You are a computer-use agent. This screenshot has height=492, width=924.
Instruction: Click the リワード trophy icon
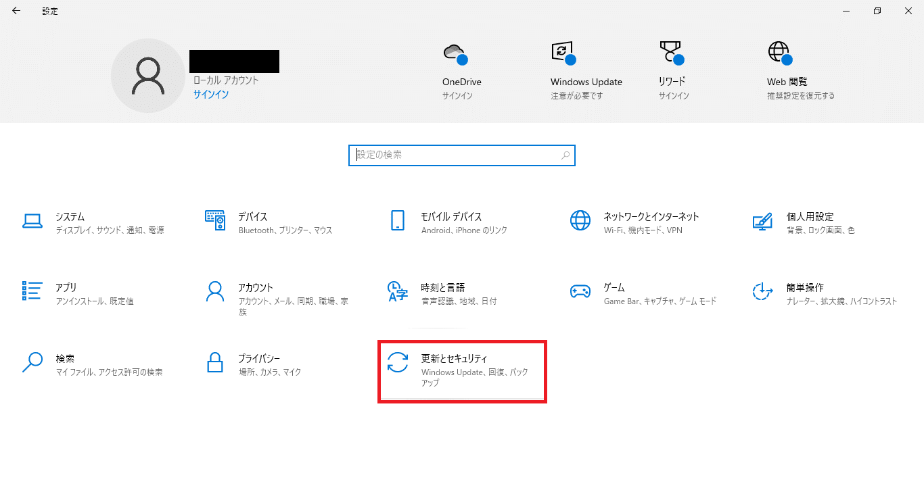tap(671, 53)
